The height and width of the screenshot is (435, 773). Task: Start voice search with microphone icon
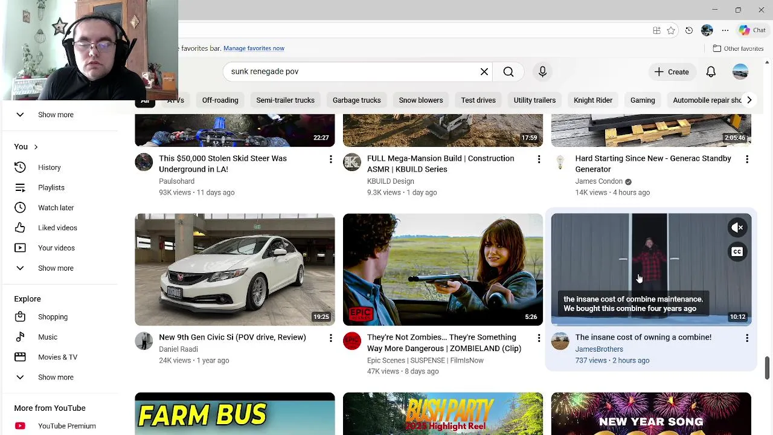[x=542, y=72]
